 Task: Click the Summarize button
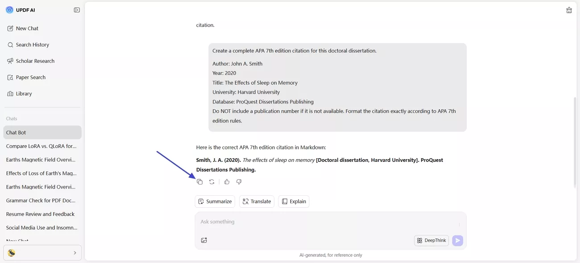tap(215, 201)
